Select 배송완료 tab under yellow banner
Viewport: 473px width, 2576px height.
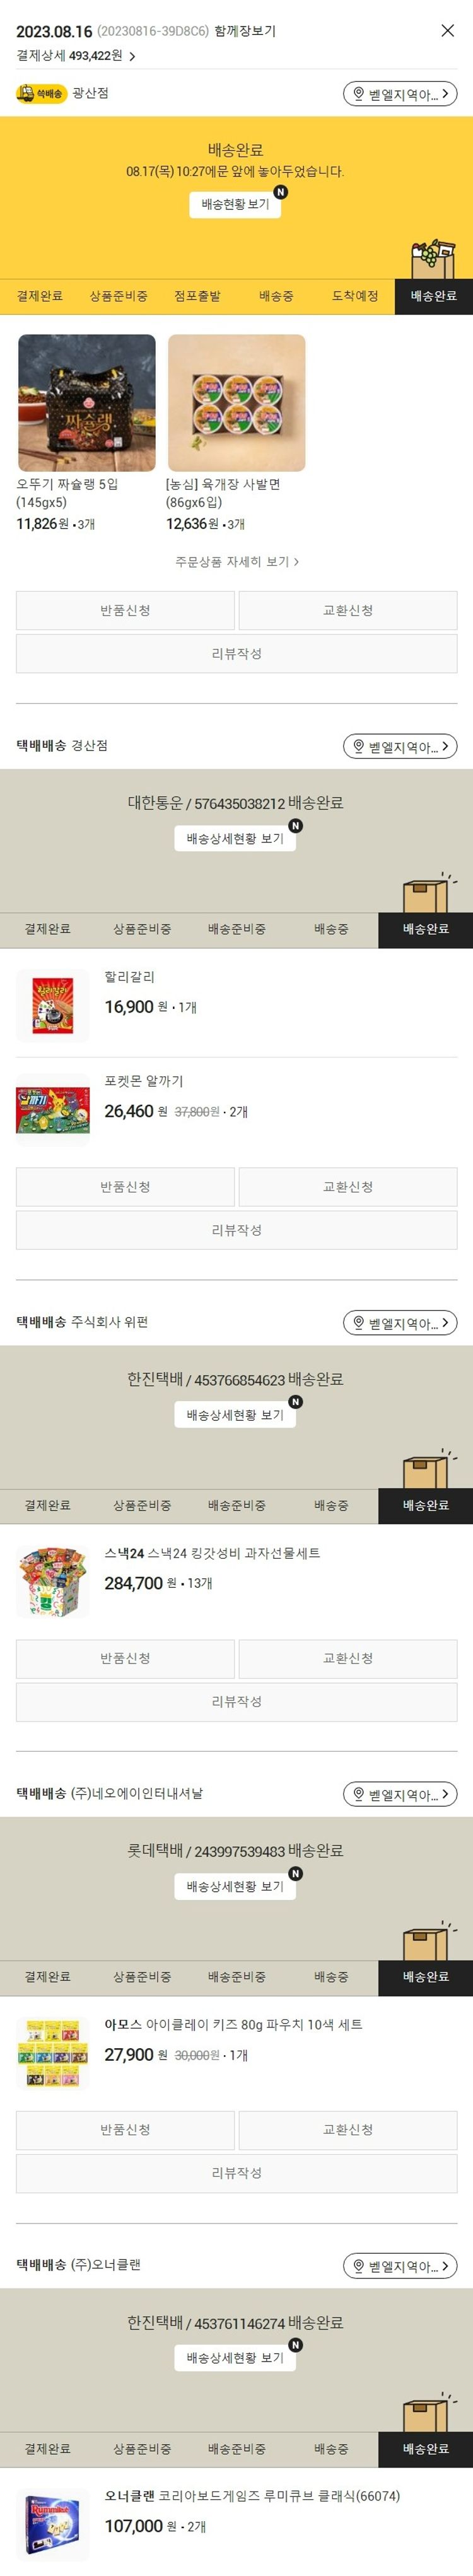pyautogui.click(x=433, y=296)
